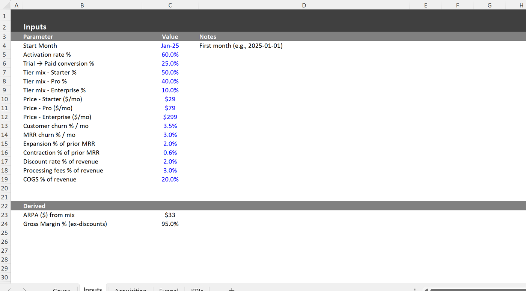Add a new sheet with plus button
Screen dimensions: 526x291
[x=232, y=289]
